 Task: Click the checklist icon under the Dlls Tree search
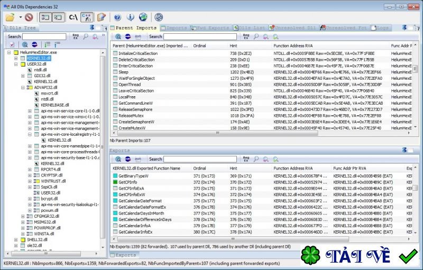point(12,45)
